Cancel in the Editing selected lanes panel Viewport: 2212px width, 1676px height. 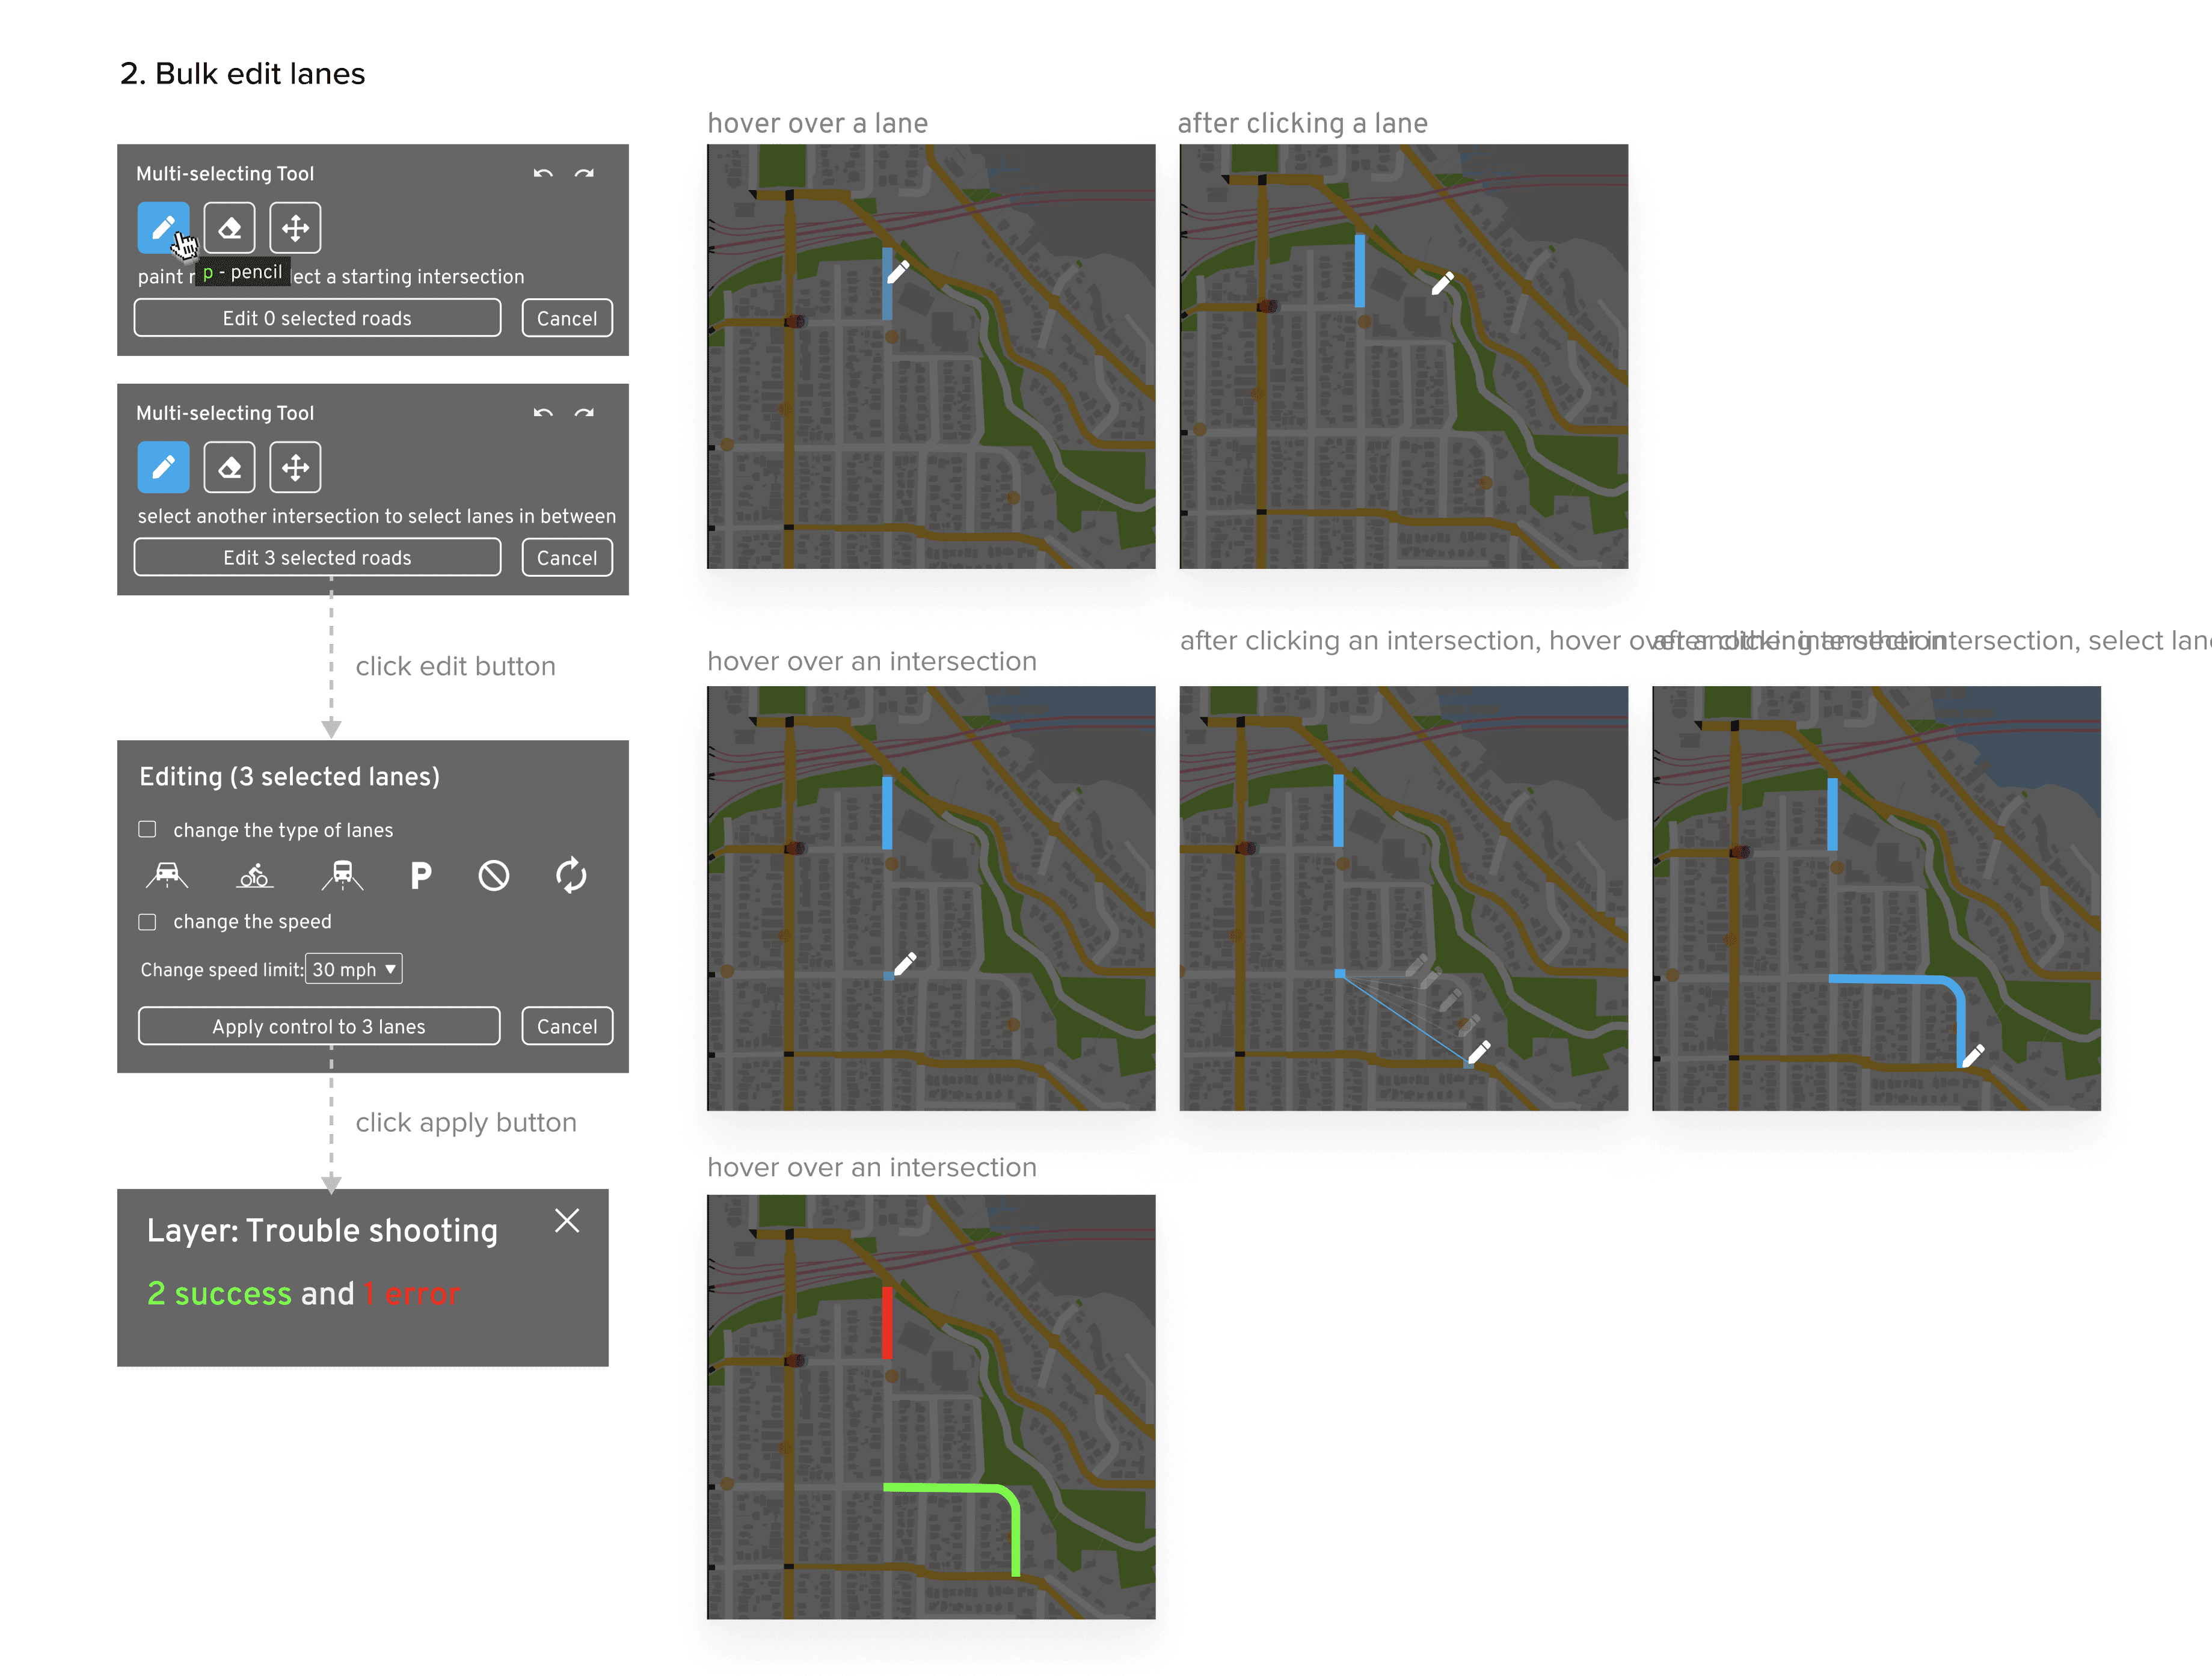[567, 1026]
